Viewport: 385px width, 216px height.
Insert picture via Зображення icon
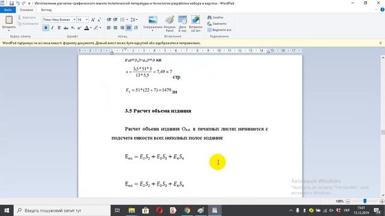(153, 20)
